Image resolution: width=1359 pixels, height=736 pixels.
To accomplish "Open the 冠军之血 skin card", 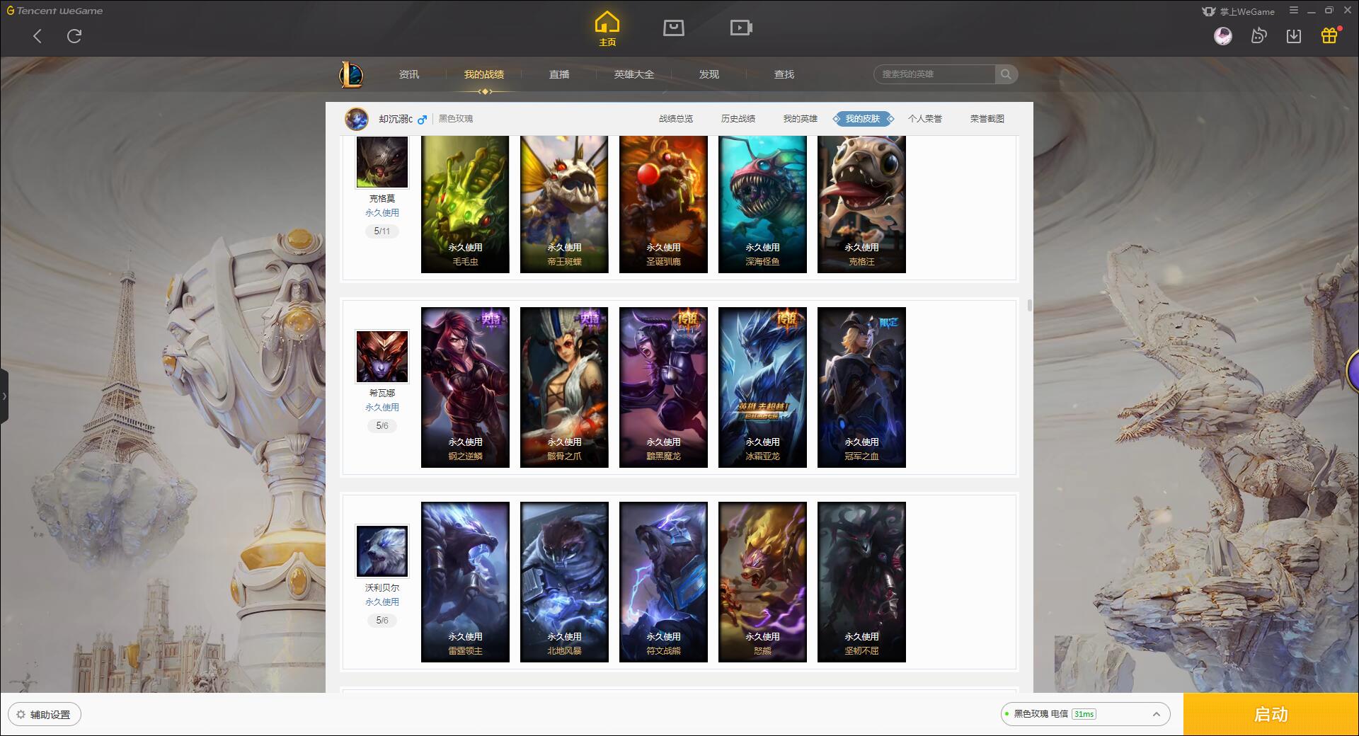I will pyautogui.click(x=861, y=387).
